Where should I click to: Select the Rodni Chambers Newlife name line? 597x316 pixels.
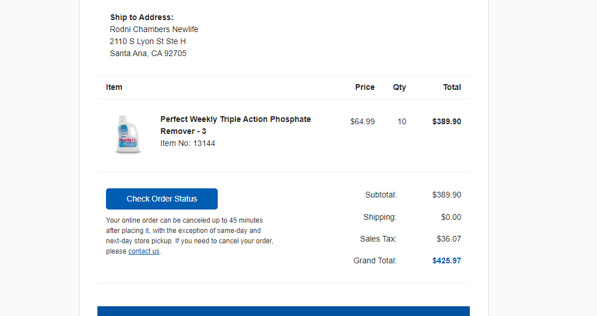pyautogui.click(x=154, y=29)
